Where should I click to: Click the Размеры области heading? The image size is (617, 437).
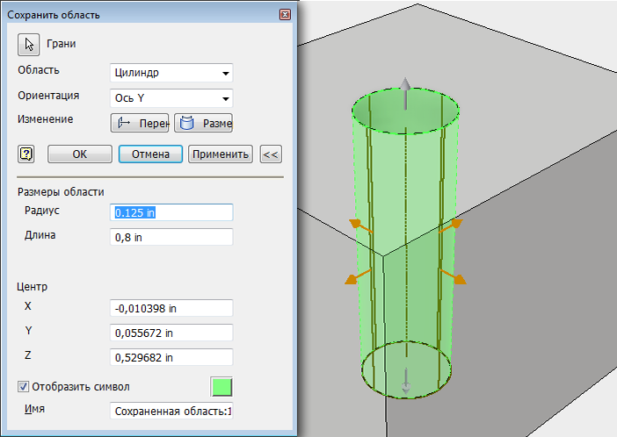point(61,192)
